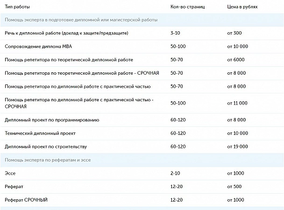Click the '3-10' page count cell
The image size is (284, 210).
point(176,34)
